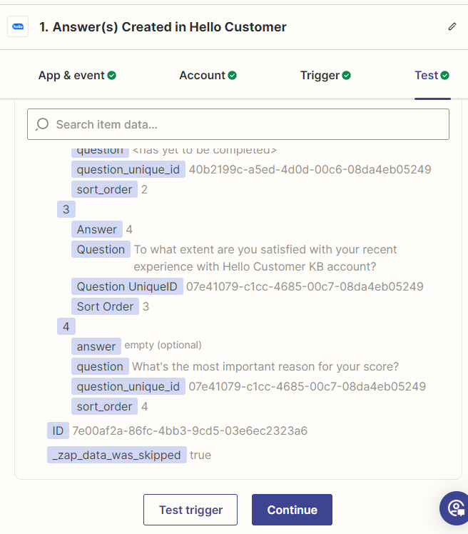Click the ID field label
468x534 pixels.
[x=57, y=430]
